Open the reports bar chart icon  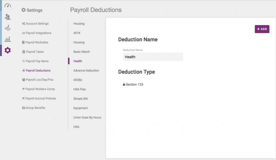pos(8,39)
